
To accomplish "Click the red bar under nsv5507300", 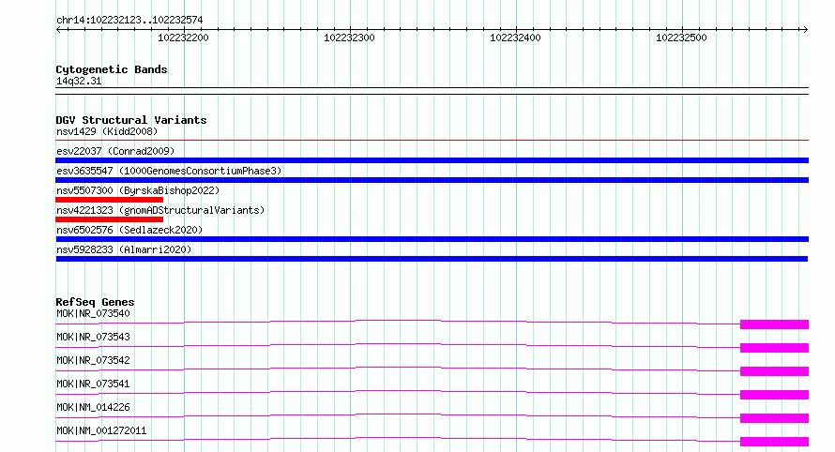I will click(x=109, y=200).
